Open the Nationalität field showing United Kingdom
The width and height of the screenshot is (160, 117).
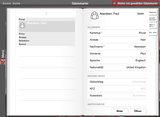117,67
